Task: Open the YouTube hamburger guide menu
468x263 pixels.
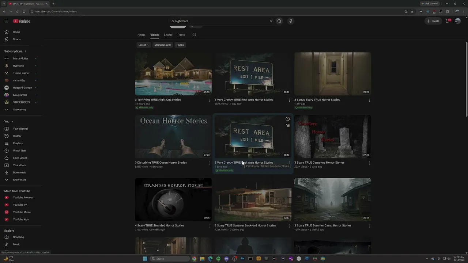Action: click(x=7, y=21)
